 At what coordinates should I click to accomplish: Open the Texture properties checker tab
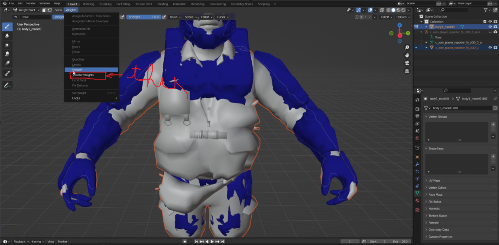click(x=418, y=210)
